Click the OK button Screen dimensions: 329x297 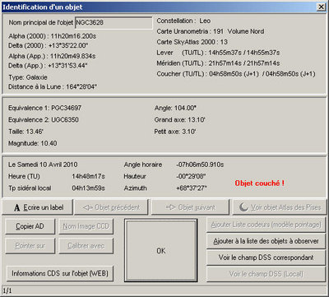pyautogui.click(x=161, y=250)
